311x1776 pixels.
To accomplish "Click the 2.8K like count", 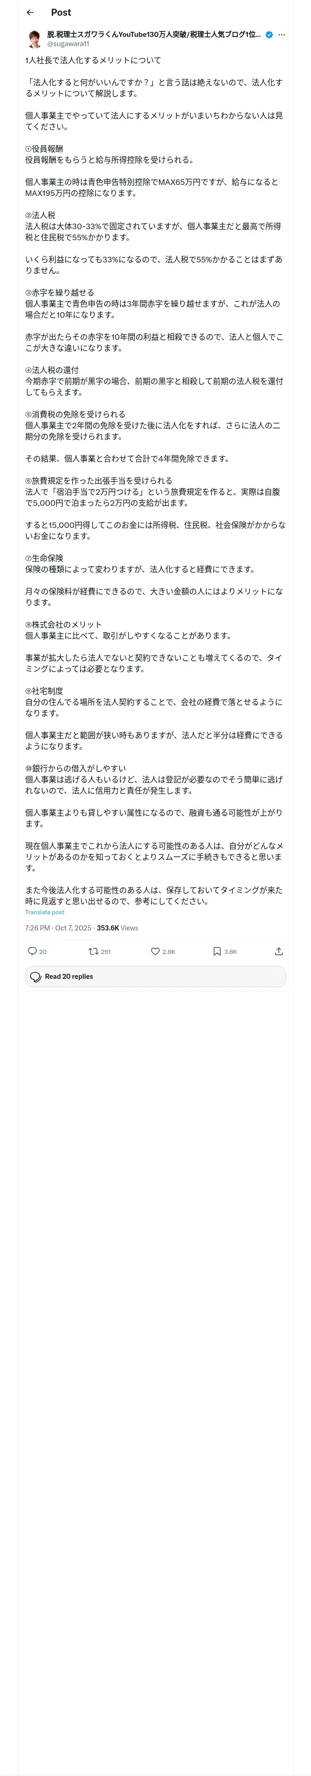I will [168, 952].
